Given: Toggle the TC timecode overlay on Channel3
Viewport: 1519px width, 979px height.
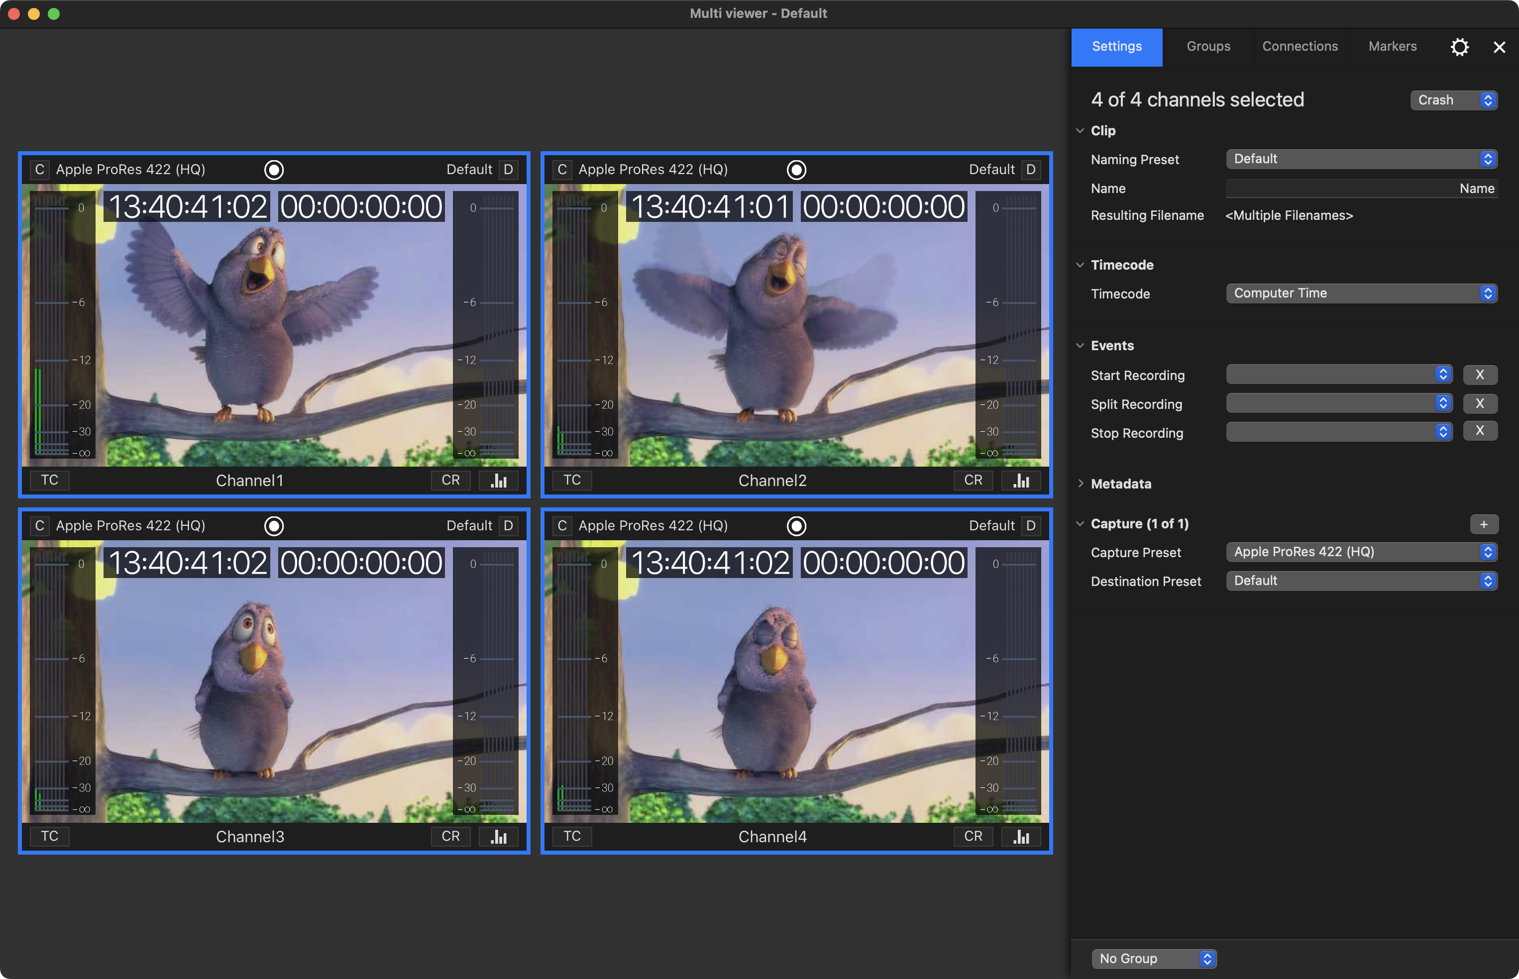Looking at the screenshot, I should coord(50,837).
